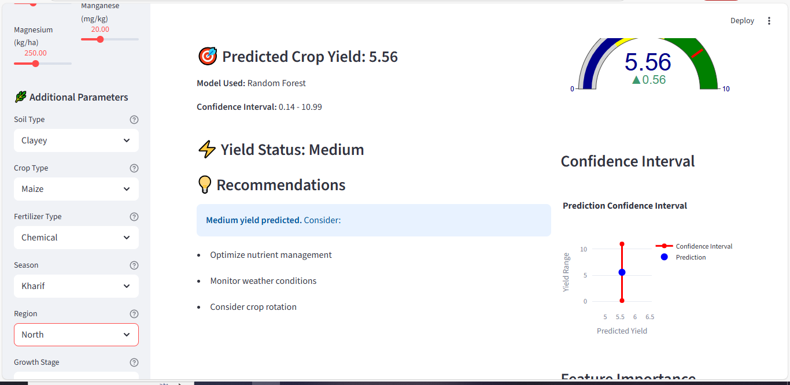
Task: Click the leaf icon beside Additional Parameters
Action: tap(20, 97)
